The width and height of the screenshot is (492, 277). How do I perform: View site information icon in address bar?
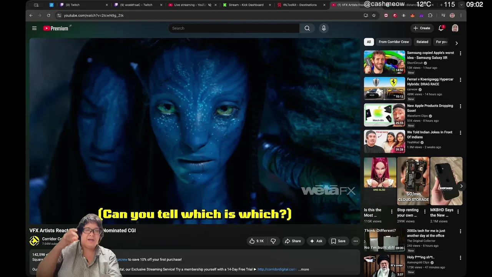(59, 15)
